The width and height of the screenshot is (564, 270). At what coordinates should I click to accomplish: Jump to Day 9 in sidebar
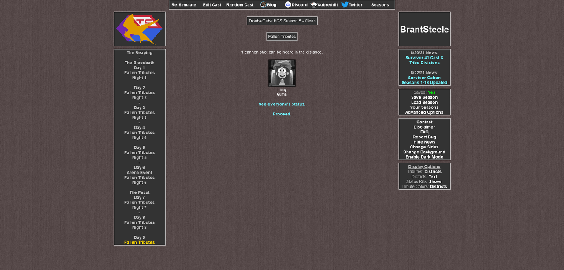(x=140, y=237)
